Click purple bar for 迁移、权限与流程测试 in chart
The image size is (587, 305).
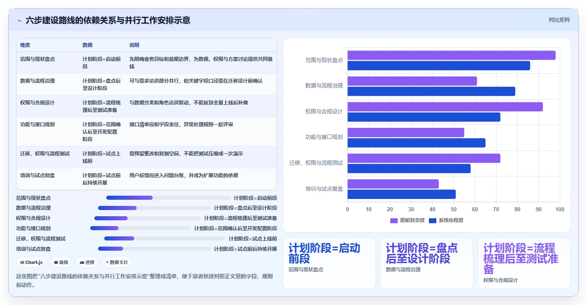424,158
